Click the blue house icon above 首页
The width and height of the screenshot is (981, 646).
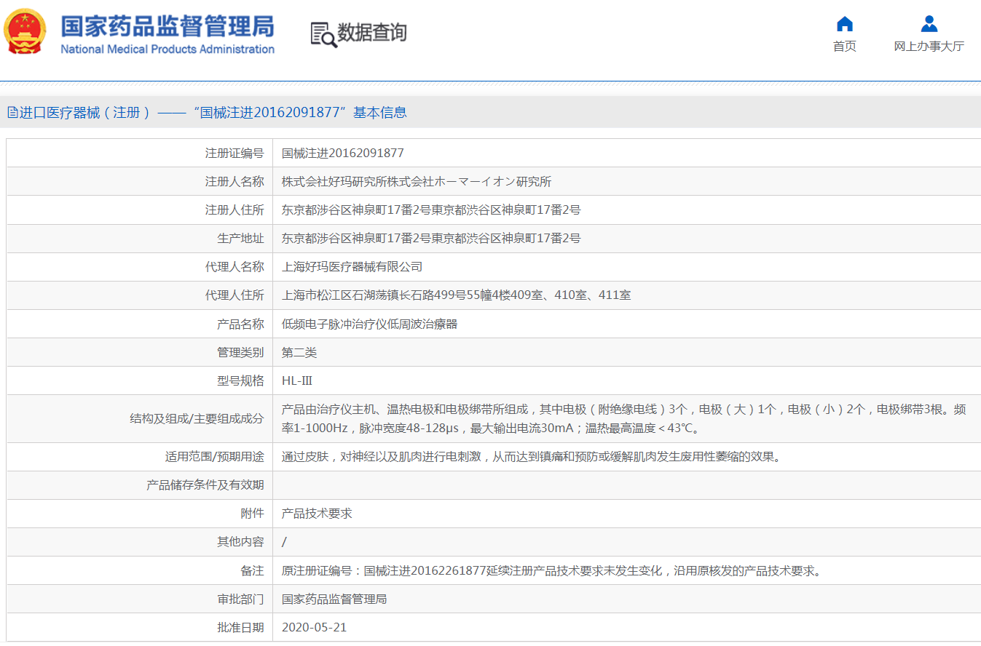click(844, 23)
